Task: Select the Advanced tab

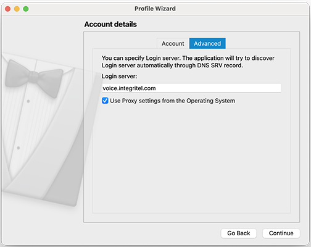Action: [x=207, y=43]
